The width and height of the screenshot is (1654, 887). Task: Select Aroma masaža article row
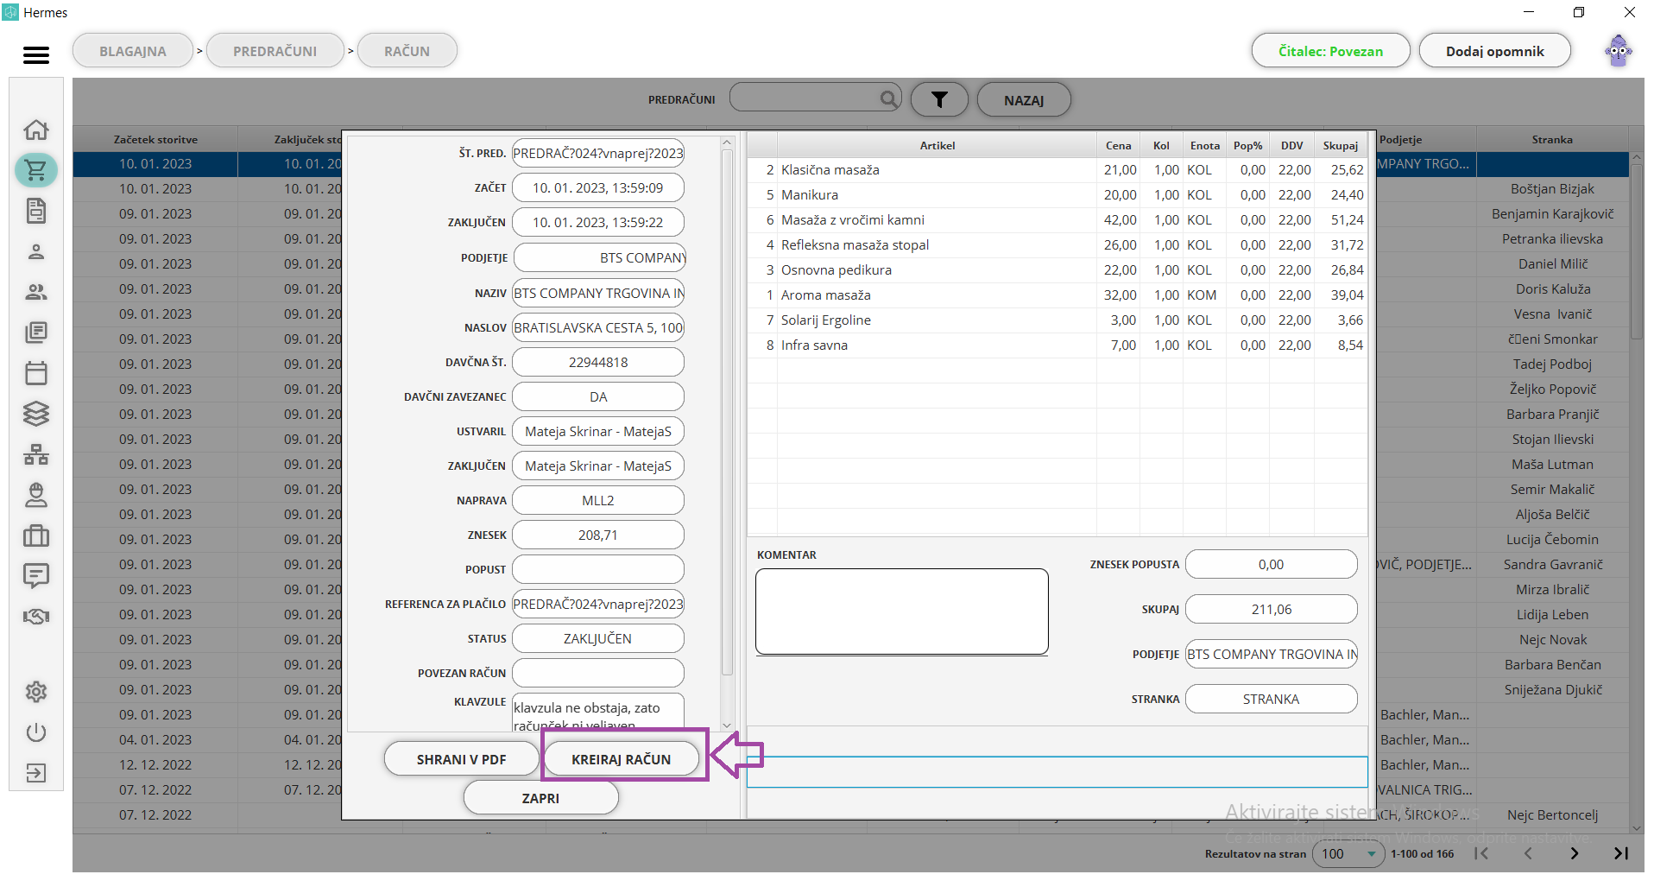coord(1057,295)
